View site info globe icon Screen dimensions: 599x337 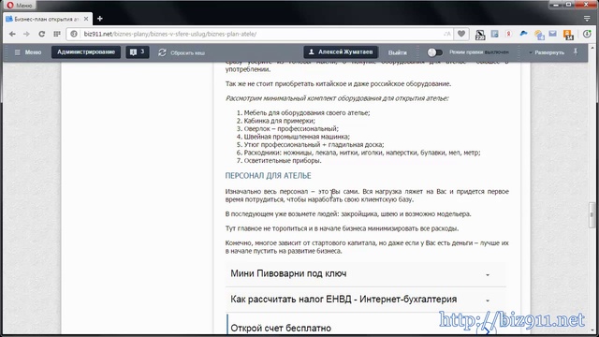tap(74, 34)
